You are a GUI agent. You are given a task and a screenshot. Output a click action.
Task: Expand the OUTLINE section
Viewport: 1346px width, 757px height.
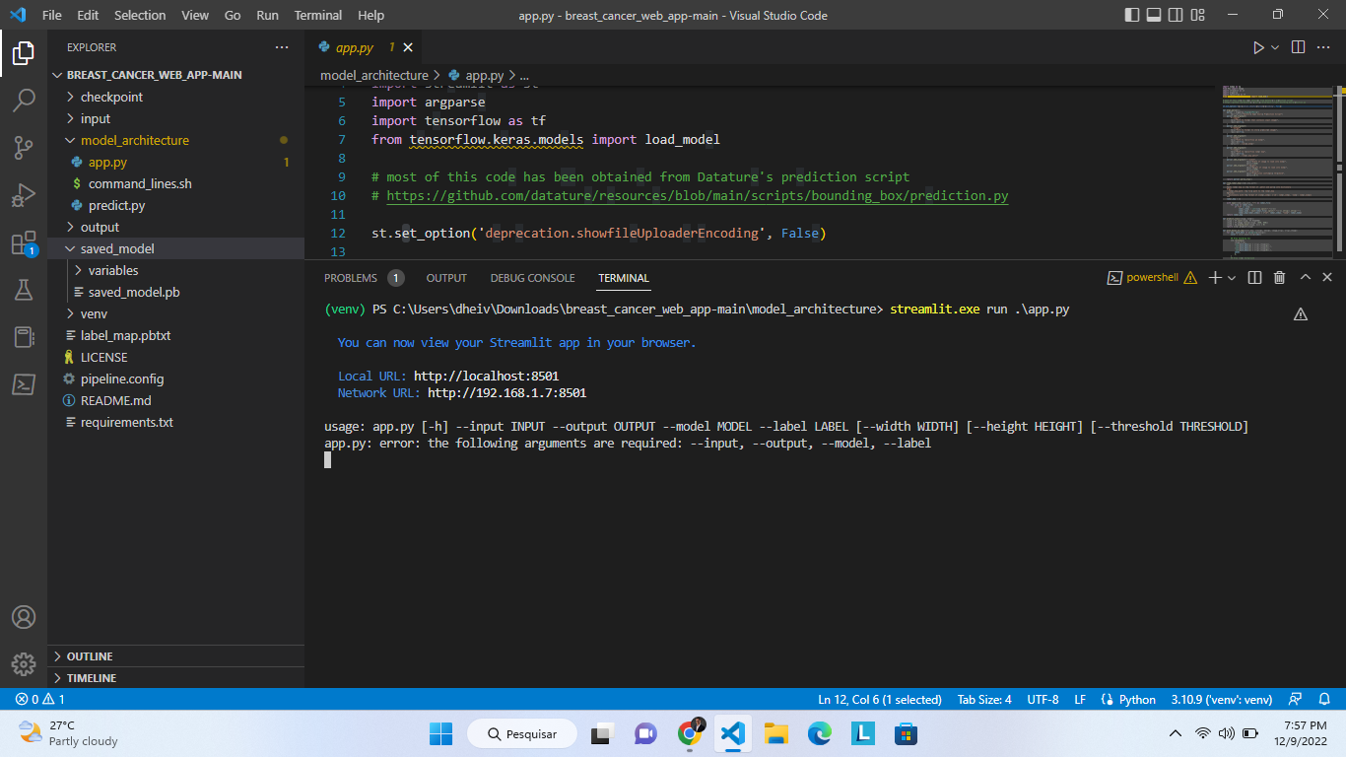click(86, 655)
